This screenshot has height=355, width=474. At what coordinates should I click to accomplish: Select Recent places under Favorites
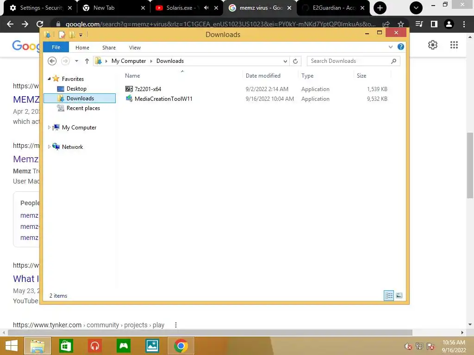coord(83,108)
